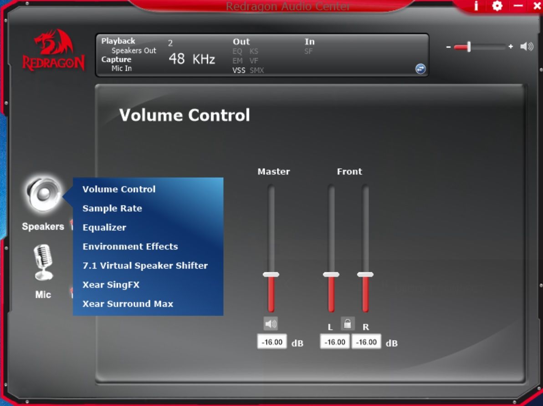
Task: Select Sample Rate menu item
Action: click(112, 208)
